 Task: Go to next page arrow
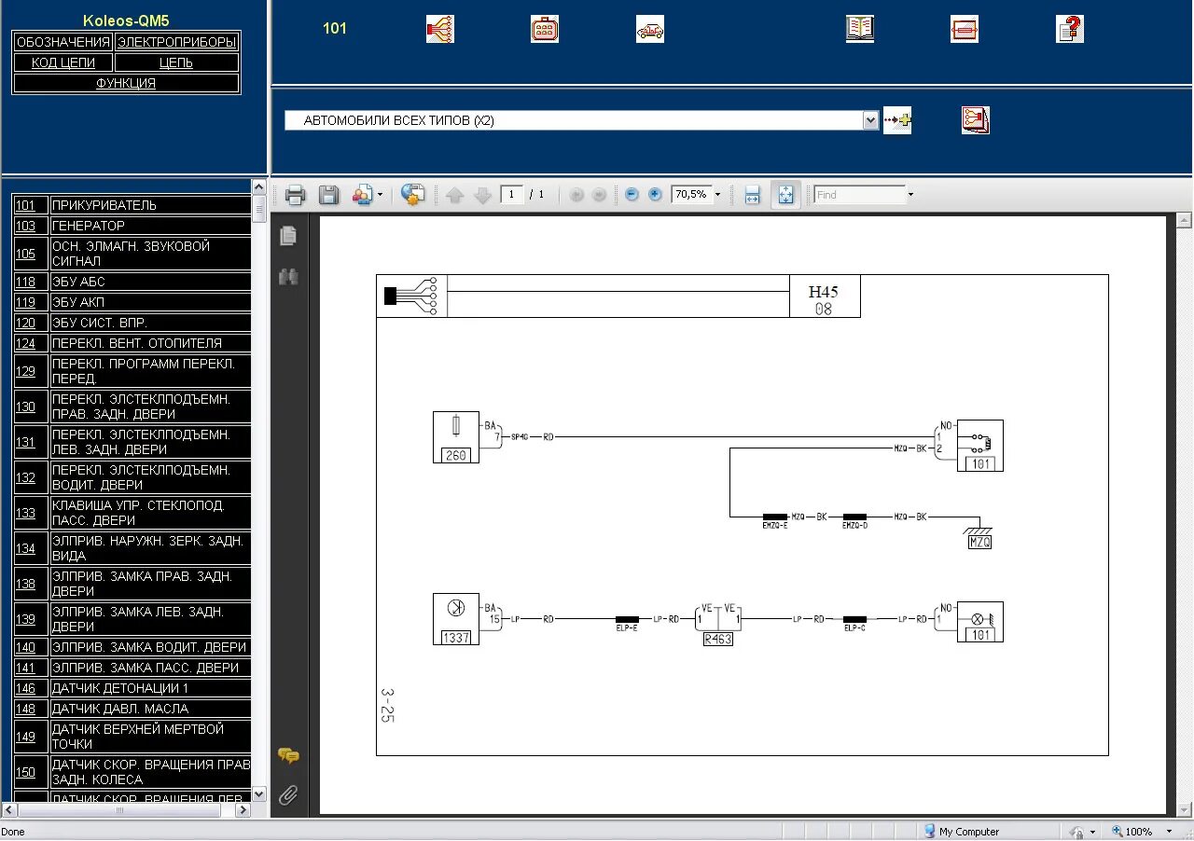(483, 195)
